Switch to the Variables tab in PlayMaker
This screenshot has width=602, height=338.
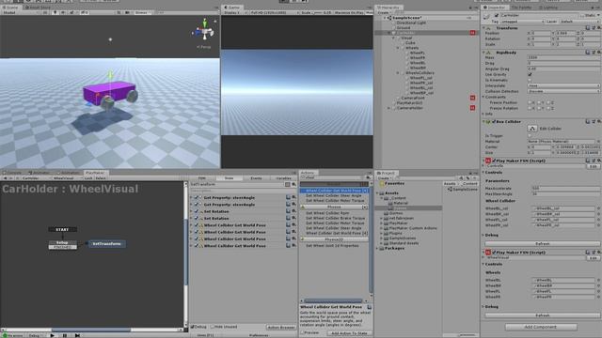point(283,178)
